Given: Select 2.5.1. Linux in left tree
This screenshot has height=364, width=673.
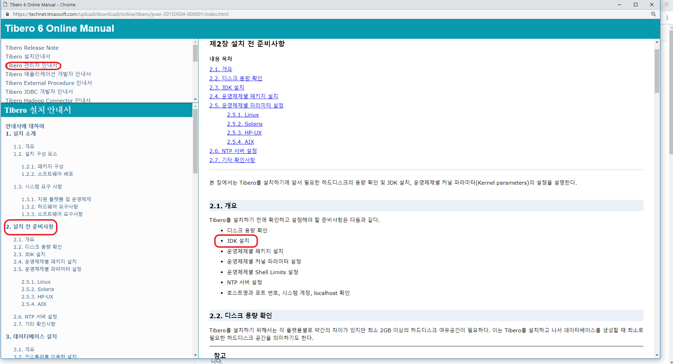Looking at the screenshot, I should tap(36, 282).
